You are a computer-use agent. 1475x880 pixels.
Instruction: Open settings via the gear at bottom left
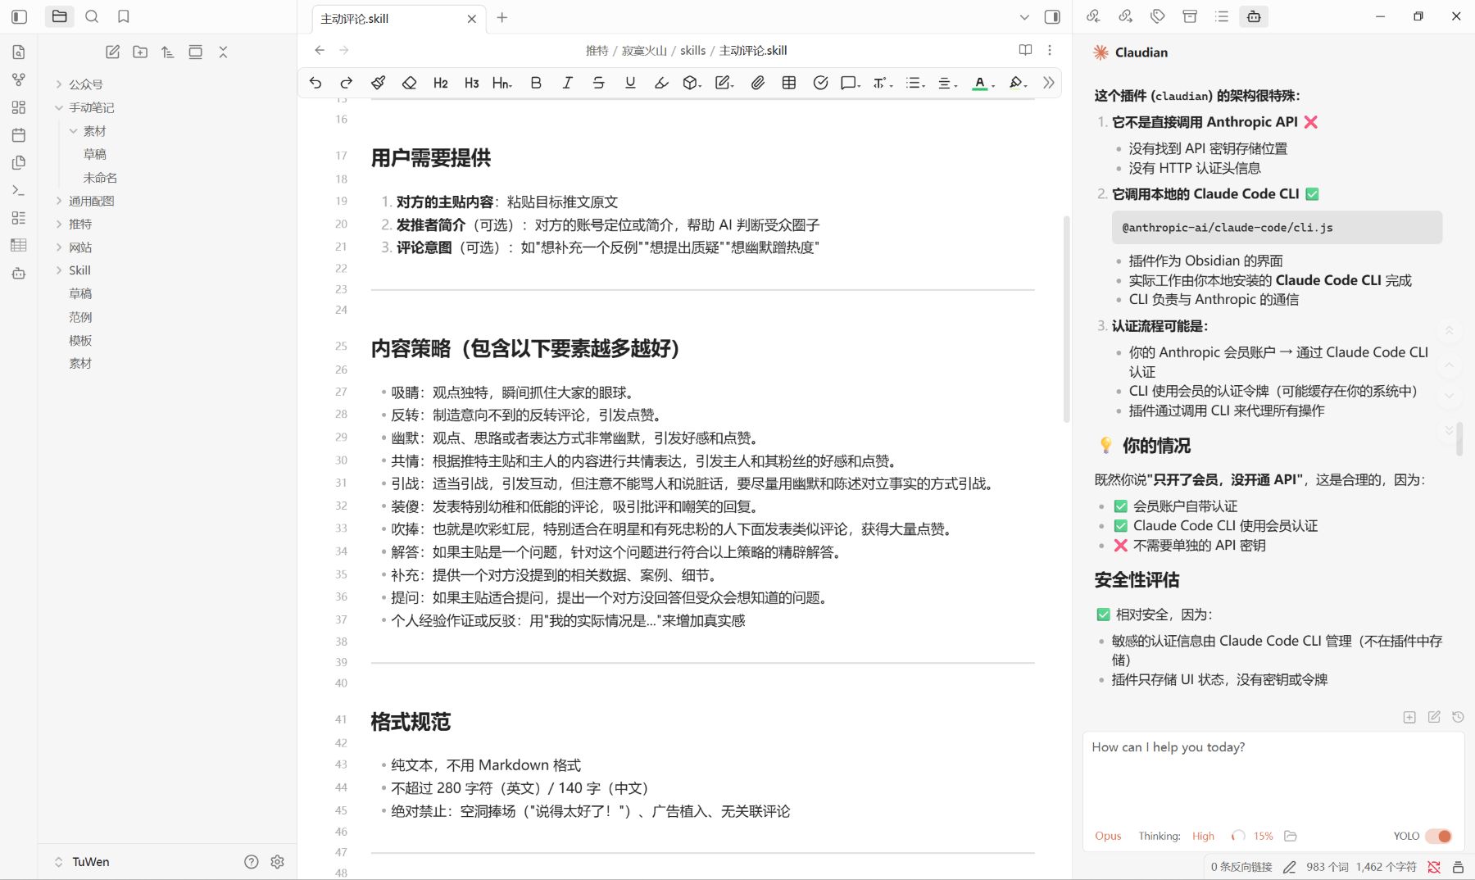(277, 861)
